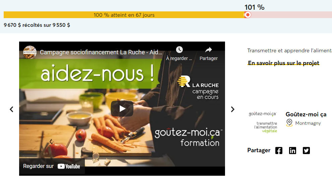Share project on LinkedIn

[x=293, y=151]
